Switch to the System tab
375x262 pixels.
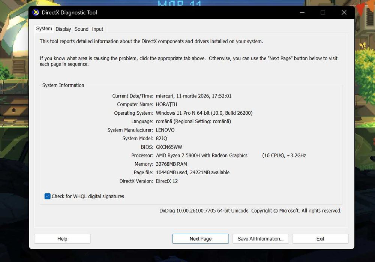point(44,29)
